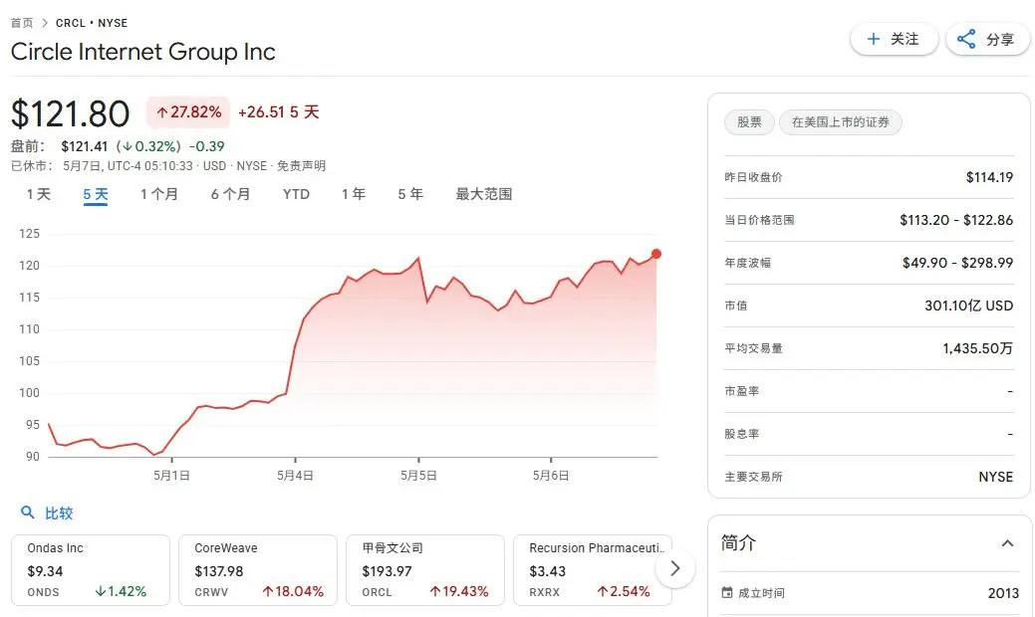The height and width of the screenshot is (617, 1035).
Task: Click the 比较 link
Action: pos(59,513)
